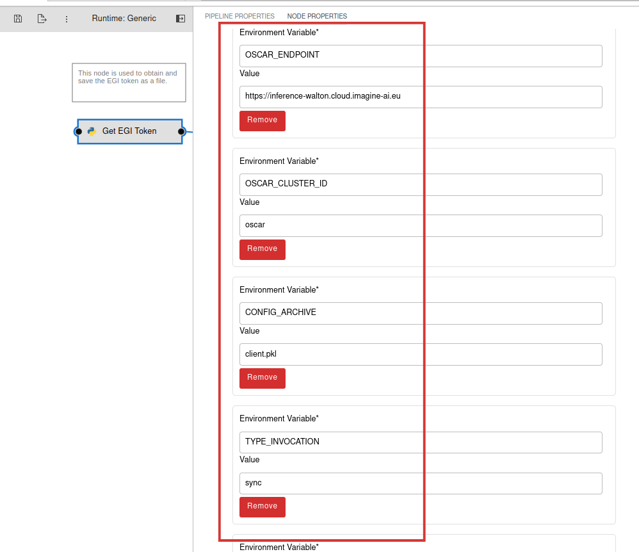Click the Runtime: Generic label
Image resolution: width=639 pixels, height=552 pixels.
click(124, 19)
